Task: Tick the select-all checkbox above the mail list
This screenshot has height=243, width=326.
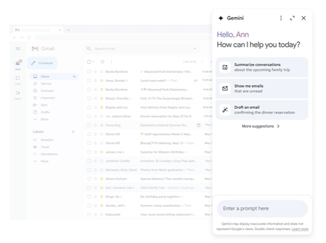Action: click(x=89, y=62)
